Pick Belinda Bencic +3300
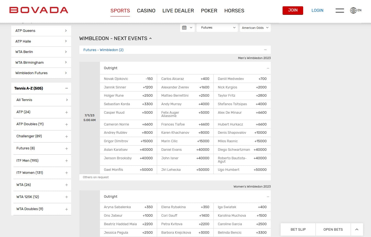Viewport: 371px width, 237px height. point(242,233)
